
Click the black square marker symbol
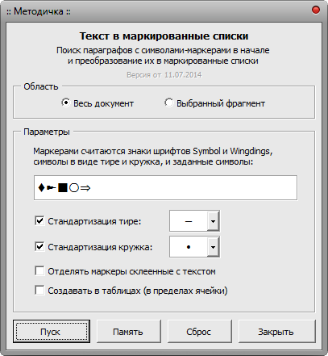tap(63, 188)
